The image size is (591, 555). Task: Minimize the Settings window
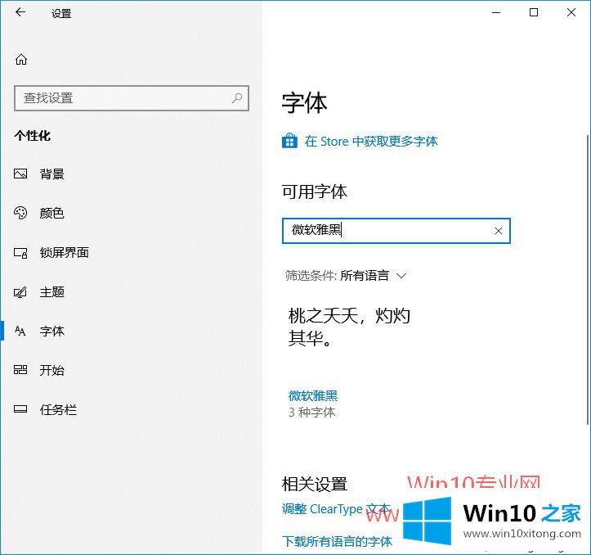click(496, 12)
